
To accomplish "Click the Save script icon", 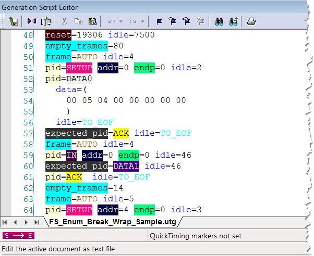I will 14,21.
